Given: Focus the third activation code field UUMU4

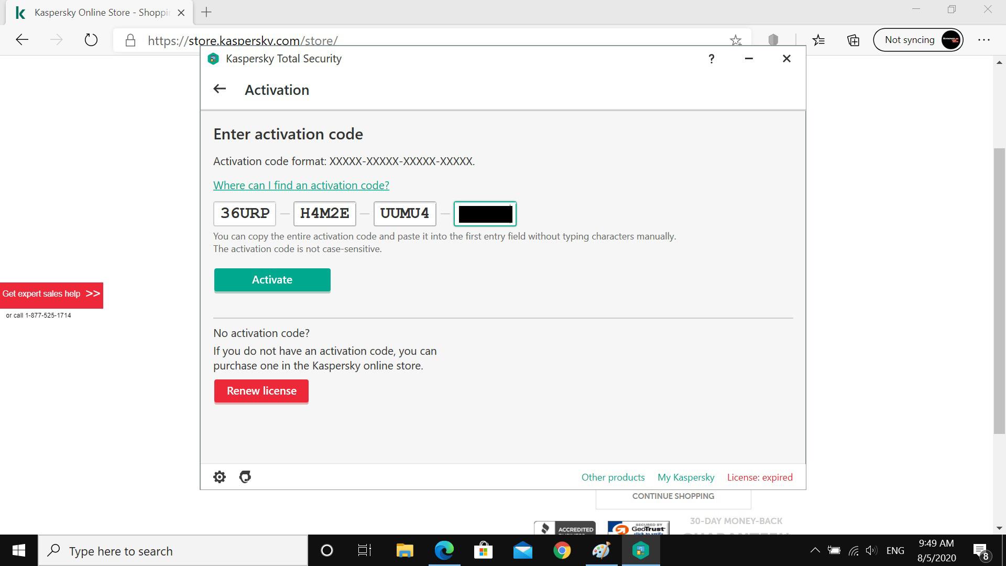Looking at the screenshot, I should click(x=405, y=213).
